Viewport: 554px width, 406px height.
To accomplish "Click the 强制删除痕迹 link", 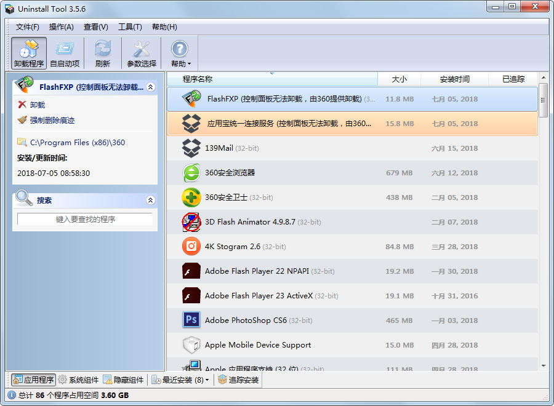I will point(52,121).
